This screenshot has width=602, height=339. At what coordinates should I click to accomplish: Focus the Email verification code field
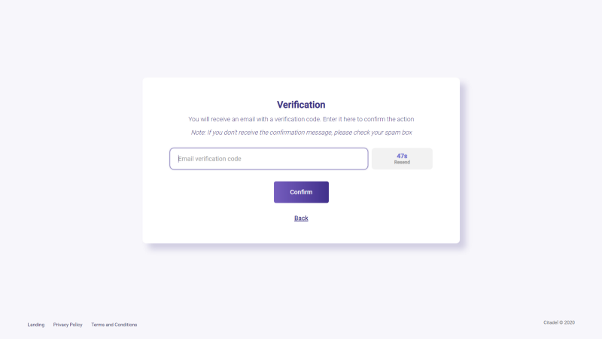(x=269, y=159)
